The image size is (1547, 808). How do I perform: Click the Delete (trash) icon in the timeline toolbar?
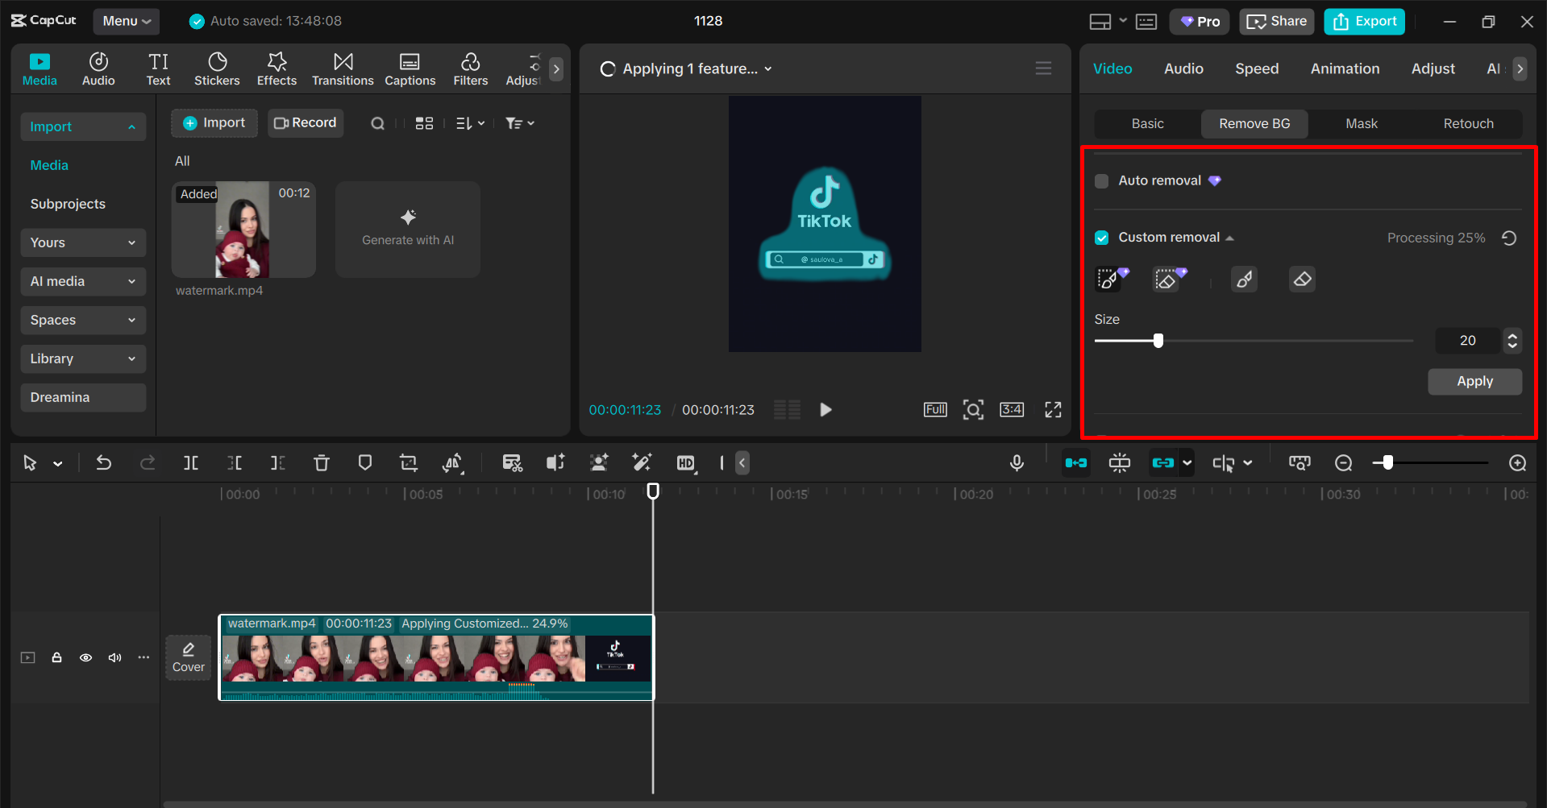(322, 462)
